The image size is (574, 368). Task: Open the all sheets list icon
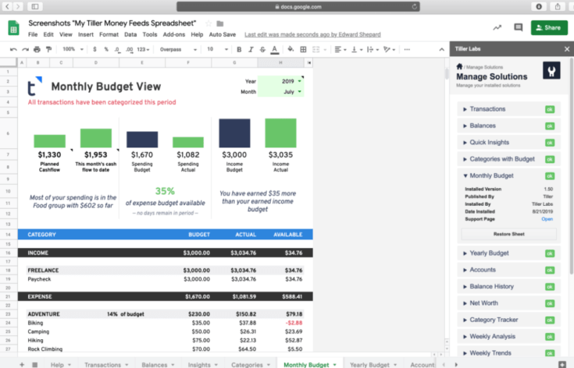tap(35, 364)
